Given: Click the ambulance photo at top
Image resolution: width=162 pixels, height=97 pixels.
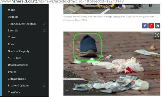Looking at the screenshot, I should [112, 9].
